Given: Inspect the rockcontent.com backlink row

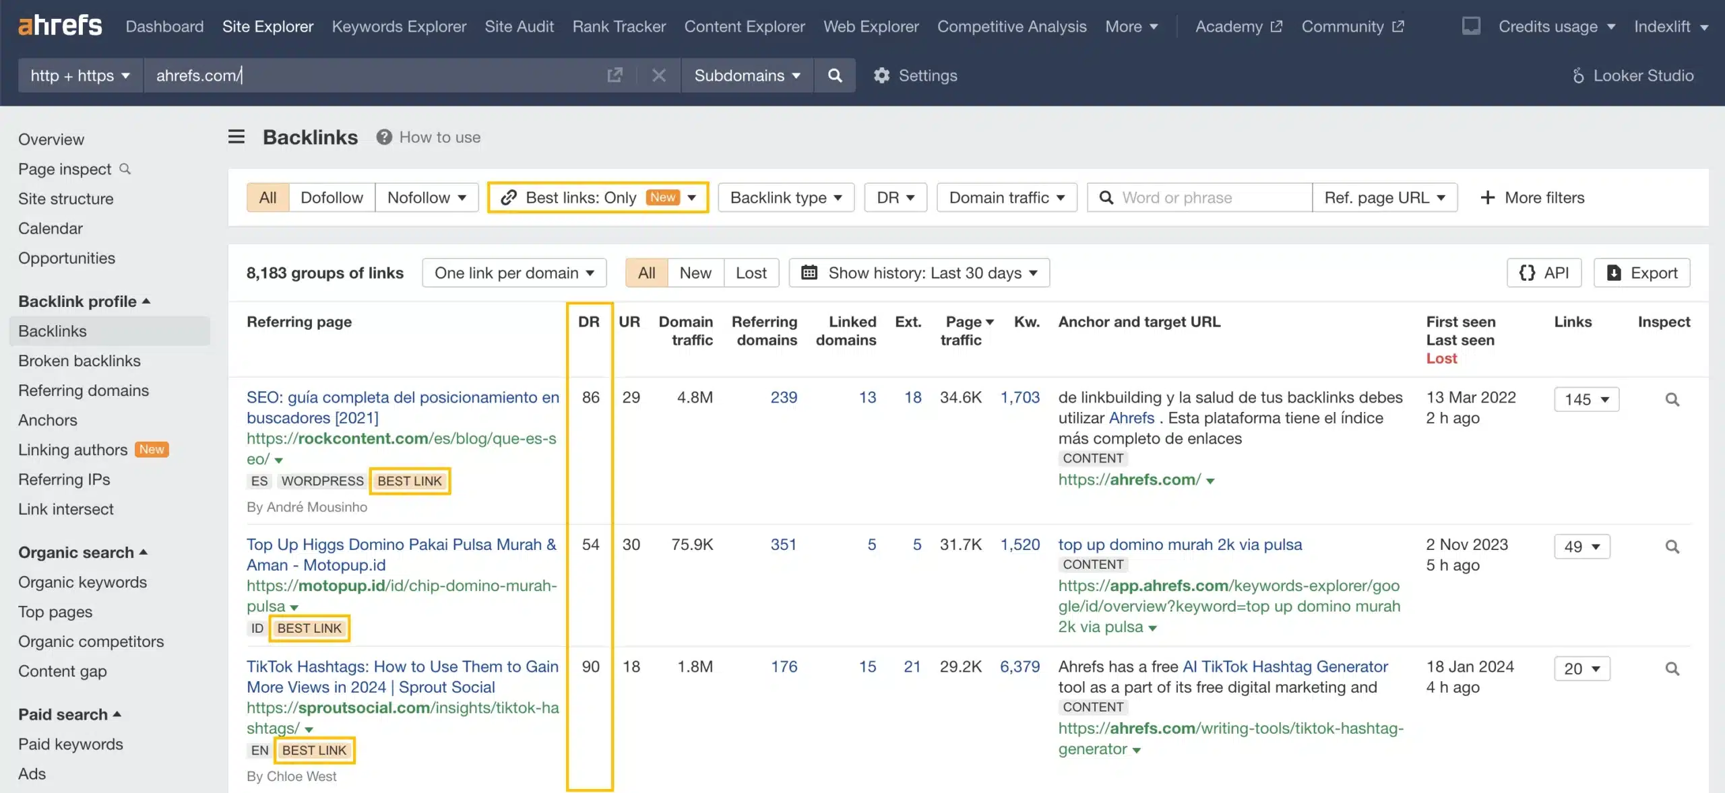Looking at the screenshot, I should 1672,399.
